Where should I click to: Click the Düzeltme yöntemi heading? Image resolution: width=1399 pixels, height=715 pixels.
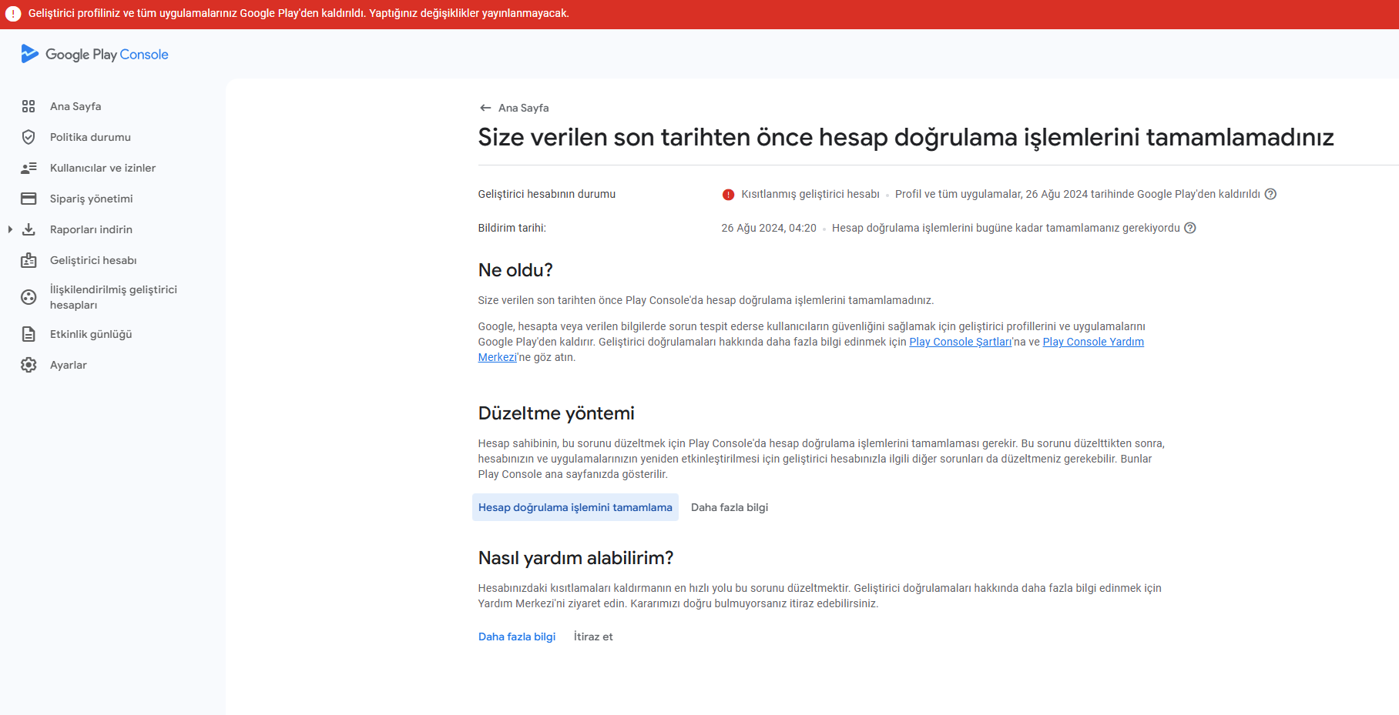[x=556, y=413]
